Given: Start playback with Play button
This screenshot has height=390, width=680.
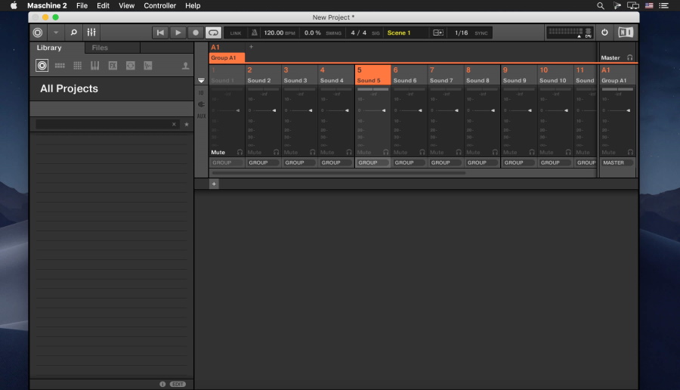Looking at the screenshot, I should point(178,32).
